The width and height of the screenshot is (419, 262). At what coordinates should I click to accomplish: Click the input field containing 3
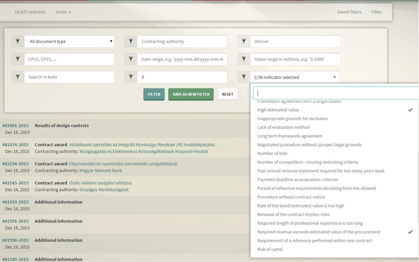tap(182, 77)
